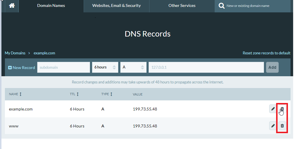Switch to Other Services tab
Image resolution: width=294 pixels, height=149 pixels.
click(x=182, y=6)
